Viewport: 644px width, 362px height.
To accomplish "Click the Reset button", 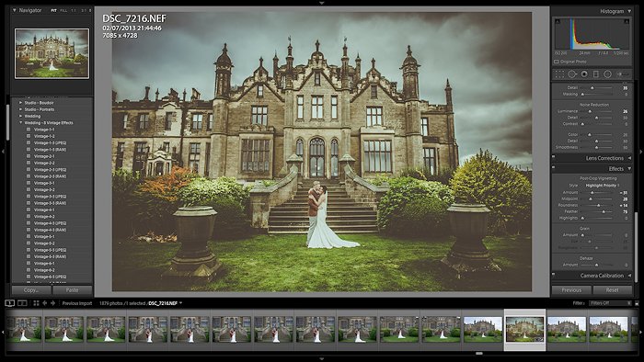I will 613,289.
